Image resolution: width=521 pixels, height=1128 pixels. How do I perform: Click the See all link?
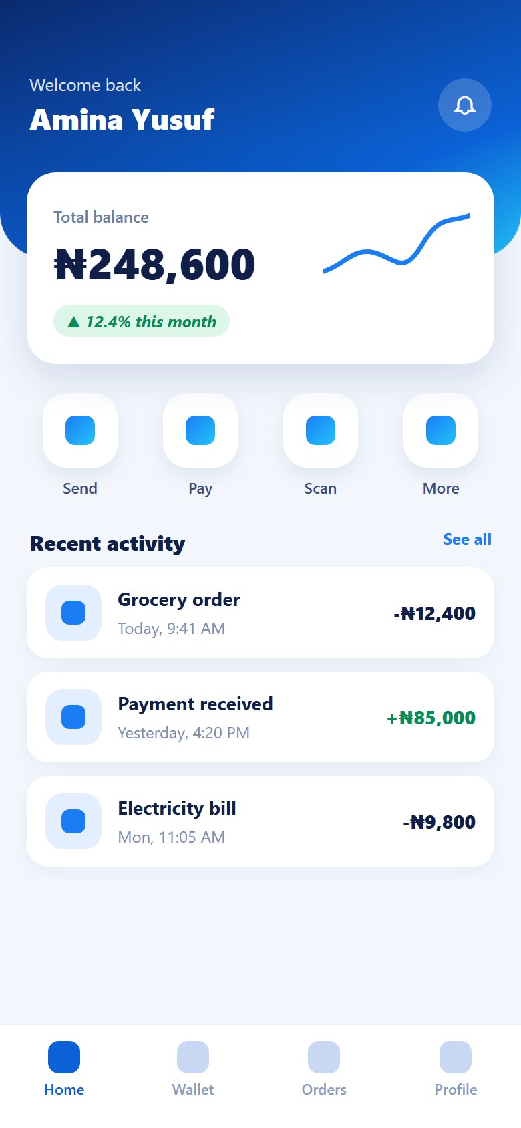click(468, 539)
